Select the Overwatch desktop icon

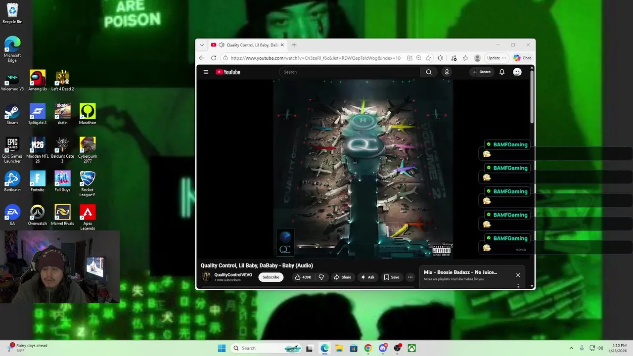(38, 215)
